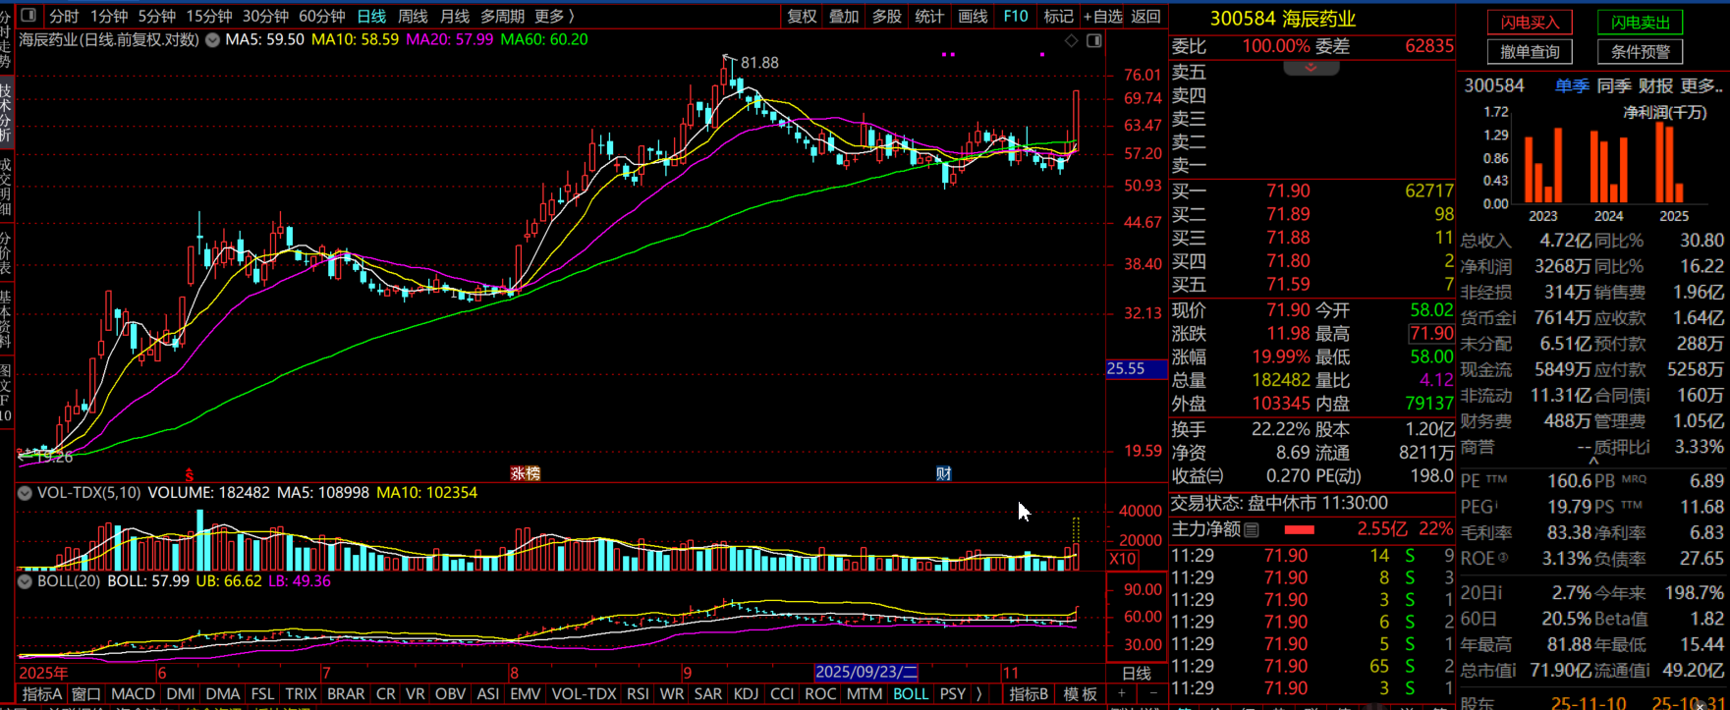Expand more periods via 更多

coord(554,16)
